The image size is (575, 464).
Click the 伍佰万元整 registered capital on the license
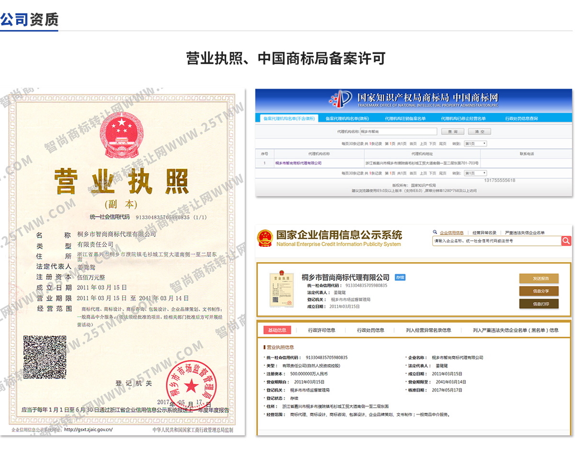(91, 277)
